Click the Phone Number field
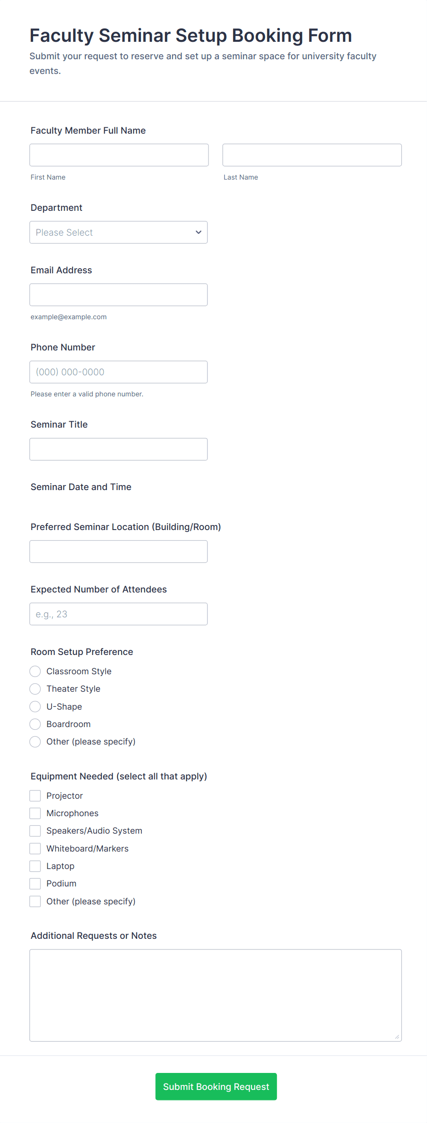The width and height of the screenshot is (427, 1123). tap(118, 372)
